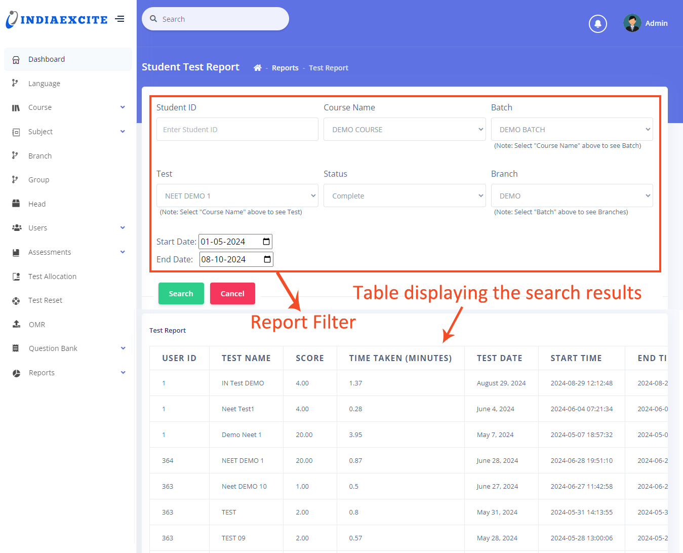
Task: Expand the Assessments sidebar chevron
Action: coord(123,252)
